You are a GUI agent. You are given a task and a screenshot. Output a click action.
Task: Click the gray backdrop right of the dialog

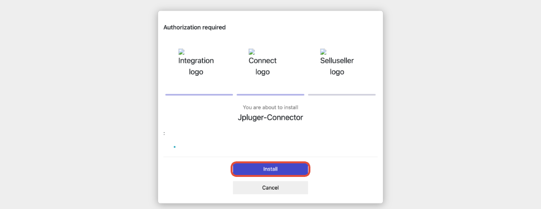tap(462, 104)
